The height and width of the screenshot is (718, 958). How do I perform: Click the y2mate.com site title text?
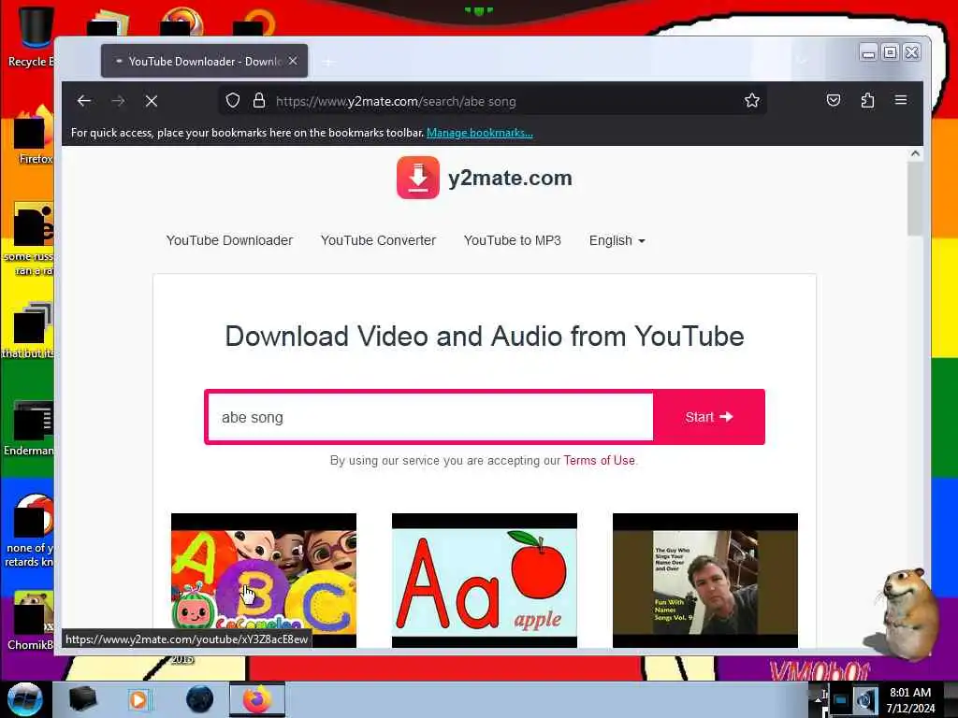tap(510, 178)
